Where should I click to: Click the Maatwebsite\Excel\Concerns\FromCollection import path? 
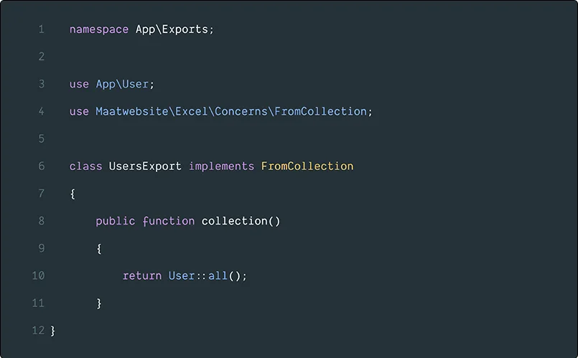click(x=231, y=111)
